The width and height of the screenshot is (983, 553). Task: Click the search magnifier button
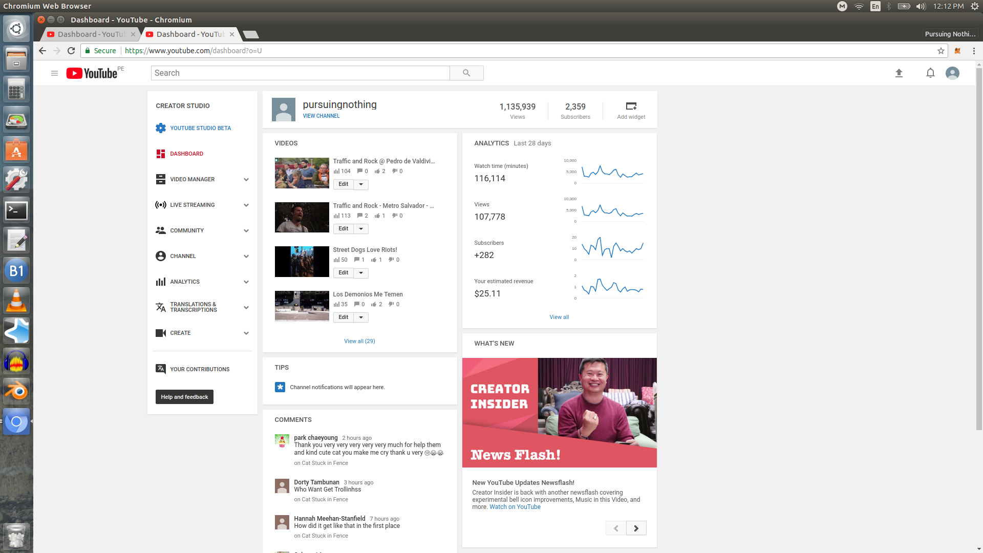point(466,73)
